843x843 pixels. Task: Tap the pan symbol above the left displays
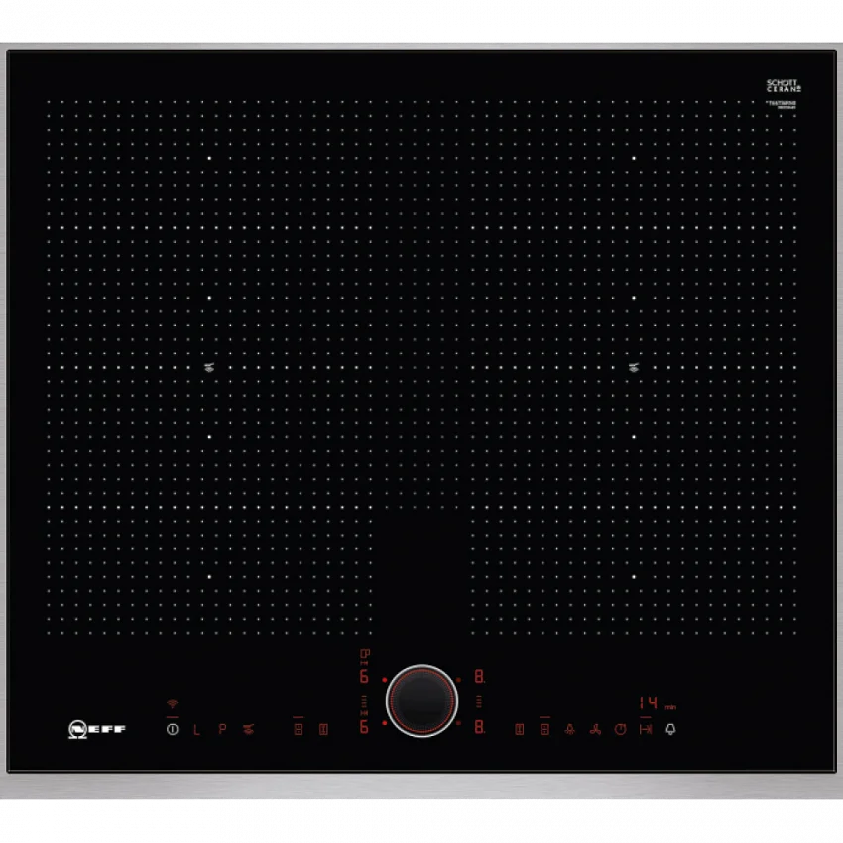pyautogui.click(x=365, y=654)
